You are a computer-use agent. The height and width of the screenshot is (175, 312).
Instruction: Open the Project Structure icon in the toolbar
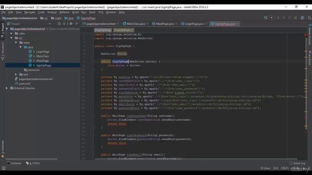point(302,18)
